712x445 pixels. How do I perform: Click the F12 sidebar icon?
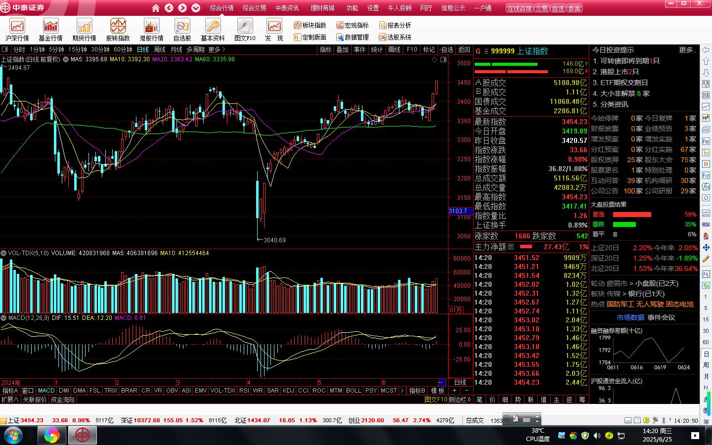(706, 176)
